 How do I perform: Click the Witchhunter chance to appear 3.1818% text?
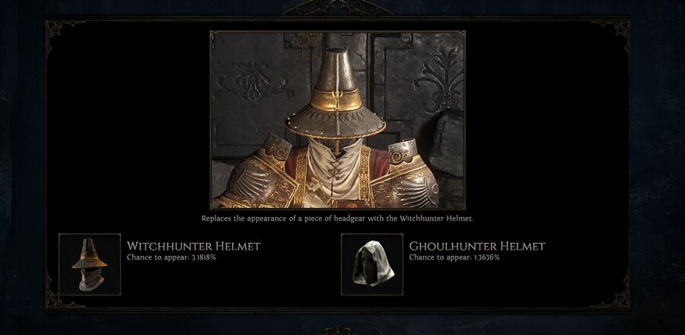pyautogui.click(x=171, y=257)
